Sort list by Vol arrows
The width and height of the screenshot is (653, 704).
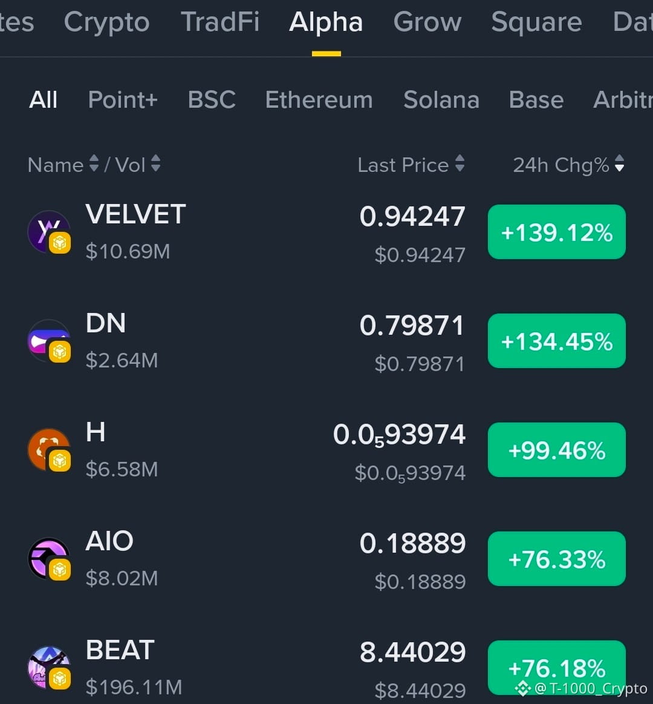pos(155,163)
